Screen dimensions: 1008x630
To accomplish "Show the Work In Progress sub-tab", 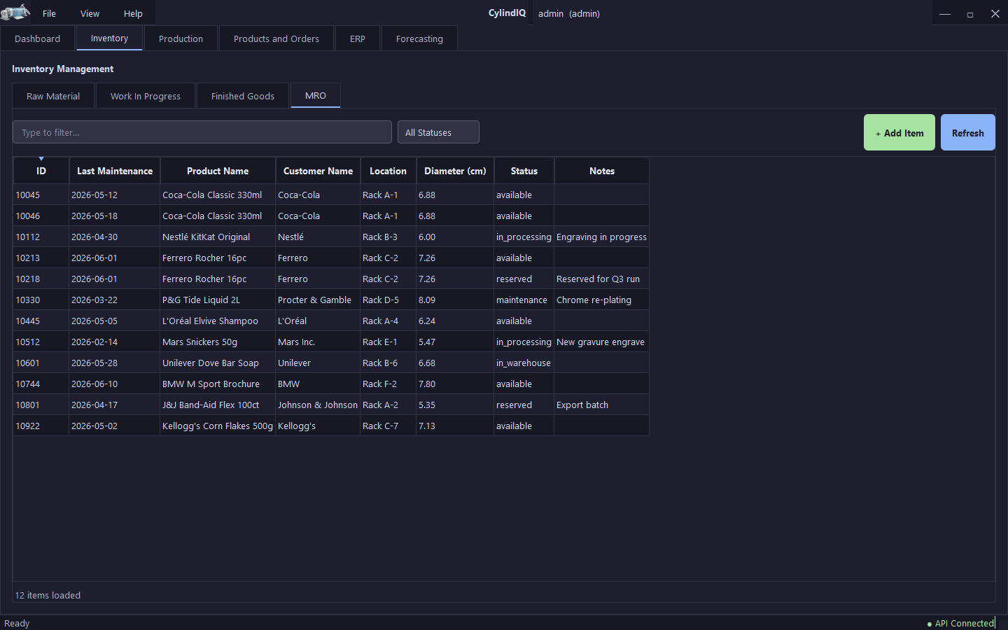I will click(146, 96).
